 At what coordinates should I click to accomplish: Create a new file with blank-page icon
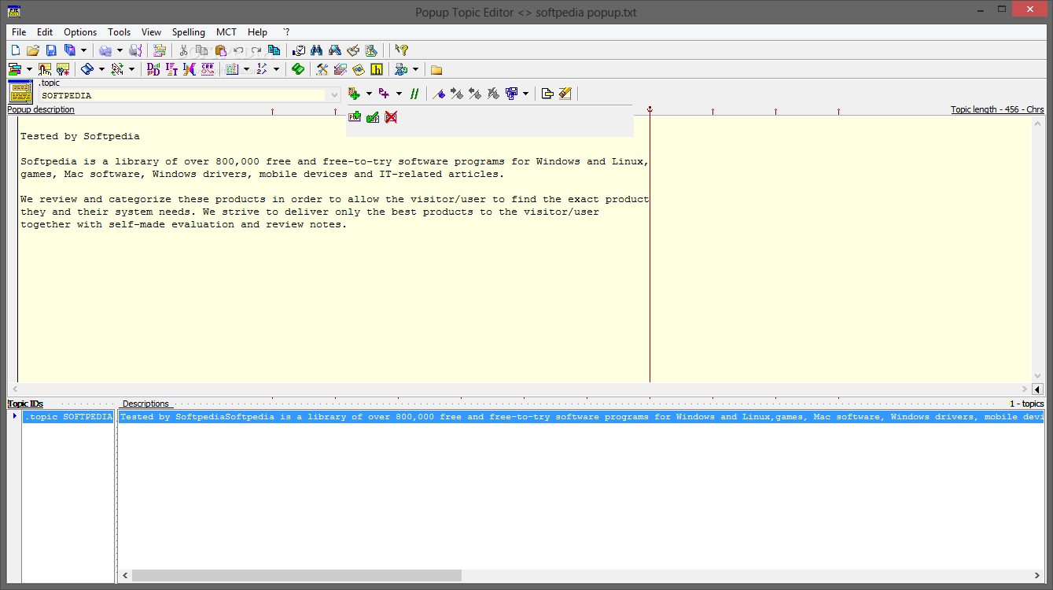(15, 50)
